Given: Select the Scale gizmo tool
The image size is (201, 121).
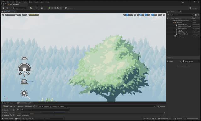Looking at the screenshot, I should tap(132, 15).
